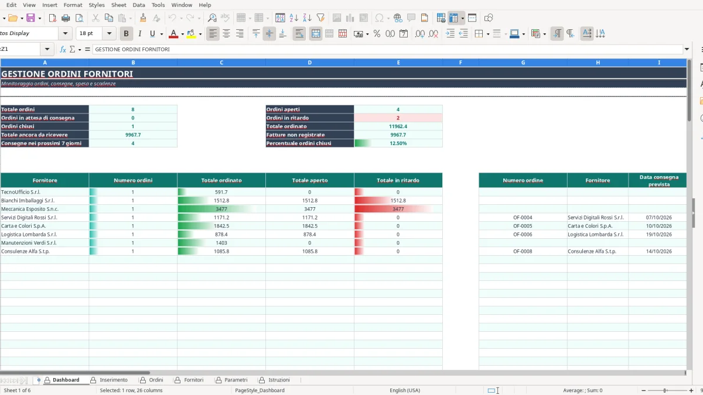Click the Split Window icon

[472, 18]
